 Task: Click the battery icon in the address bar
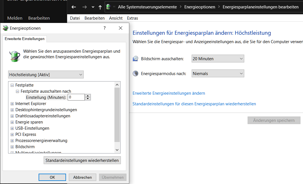pyautogui.click(x=108, y=7)
